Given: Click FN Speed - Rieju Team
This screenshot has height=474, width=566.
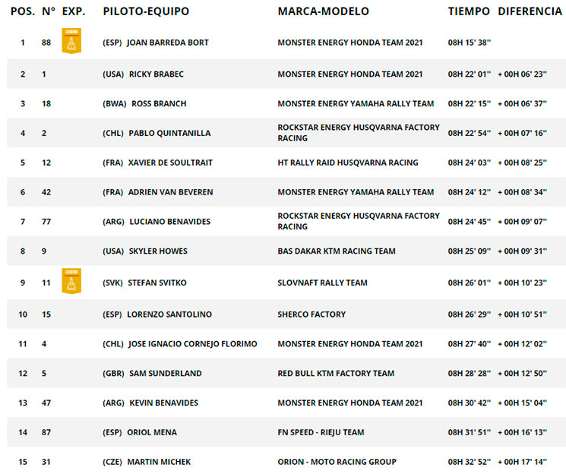Looking at the screenshot, I should [321, 432].
